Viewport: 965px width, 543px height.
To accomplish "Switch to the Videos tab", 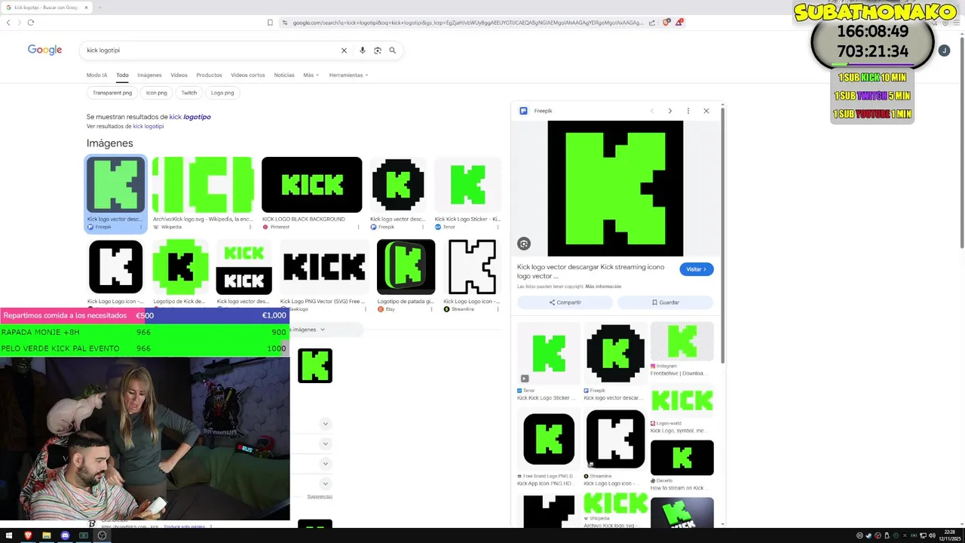I will (x=179, y=75).
